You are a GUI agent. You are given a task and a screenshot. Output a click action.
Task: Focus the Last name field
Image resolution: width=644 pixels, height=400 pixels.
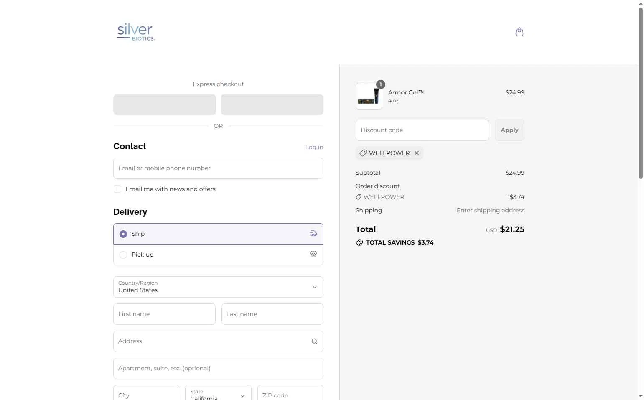point(272,314)
